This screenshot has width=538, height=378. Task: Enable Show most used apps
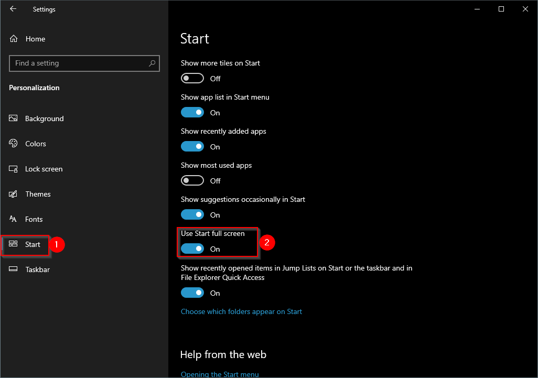coord(192,180)
